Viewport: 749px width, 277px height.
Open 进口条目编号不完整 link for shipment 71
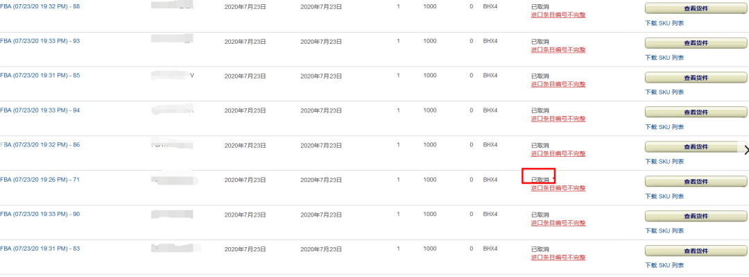click(x=558, y=188)
